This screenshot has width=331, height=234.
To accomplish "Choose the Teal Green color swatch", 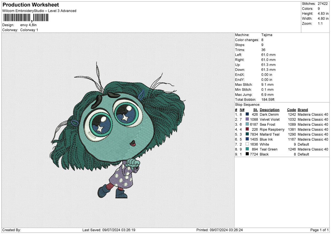I will pos(247,149).
